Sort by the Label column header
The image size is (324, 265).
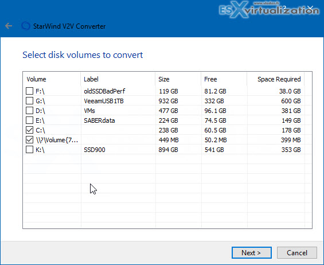tap(118, 79)
